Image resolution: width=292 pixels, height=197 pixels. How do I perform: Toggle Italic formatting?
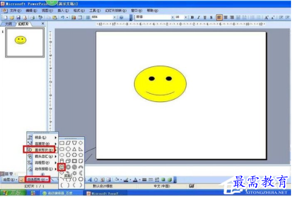(x=198, y=17)
